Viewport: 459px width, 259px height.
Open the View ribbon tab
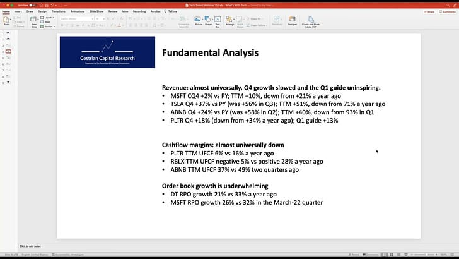tap(125, 11)
